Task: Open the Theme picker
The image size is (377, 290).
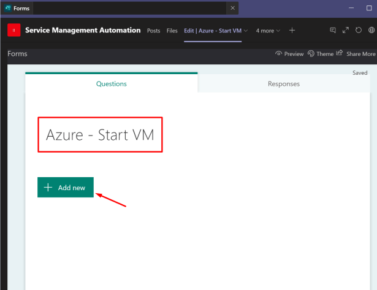Action: click(x=321, y=54)
